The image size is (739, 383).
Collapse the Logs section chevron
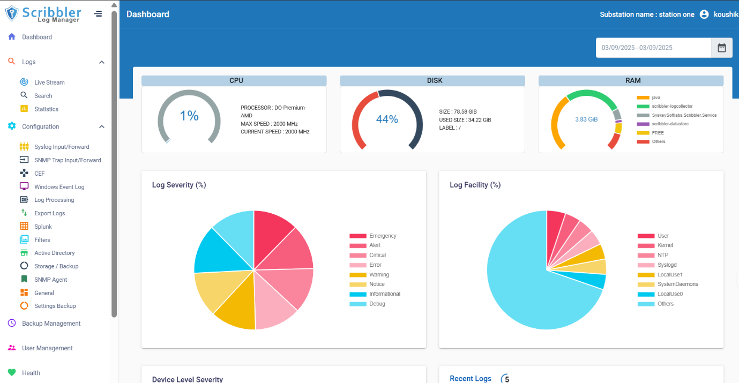pyautogui.click(x=101, y=62)
